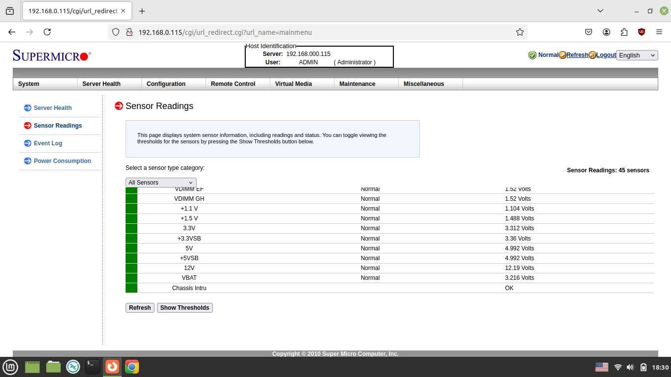Expand the English language dropdown

[x=637, y=55]
